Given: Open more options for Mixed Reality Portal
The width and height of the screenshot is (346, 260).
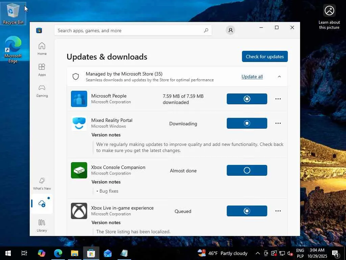Looking at the screenshot, I should [x=278, y=123].
